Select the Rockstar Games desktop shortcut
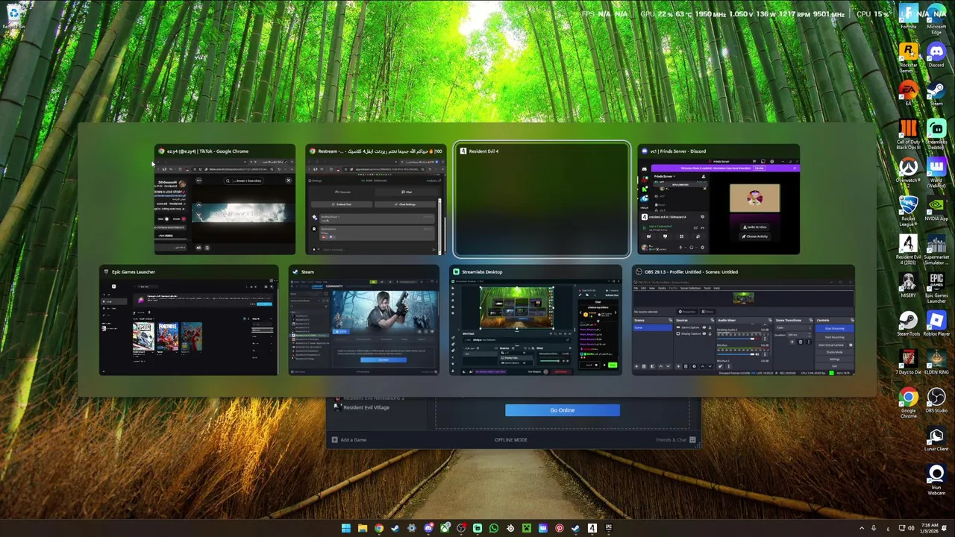Screen dimensions: 955x537 (908, 58)
